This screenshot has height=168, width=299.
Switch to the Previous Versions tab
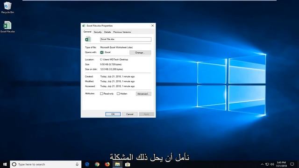122,32
